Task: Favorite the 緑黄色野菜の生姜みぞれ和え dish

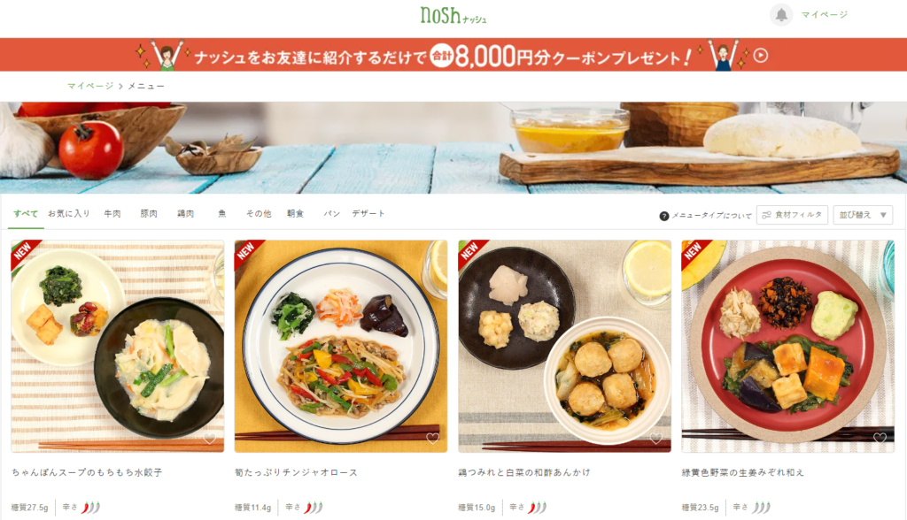Action: tap(880, 439)
